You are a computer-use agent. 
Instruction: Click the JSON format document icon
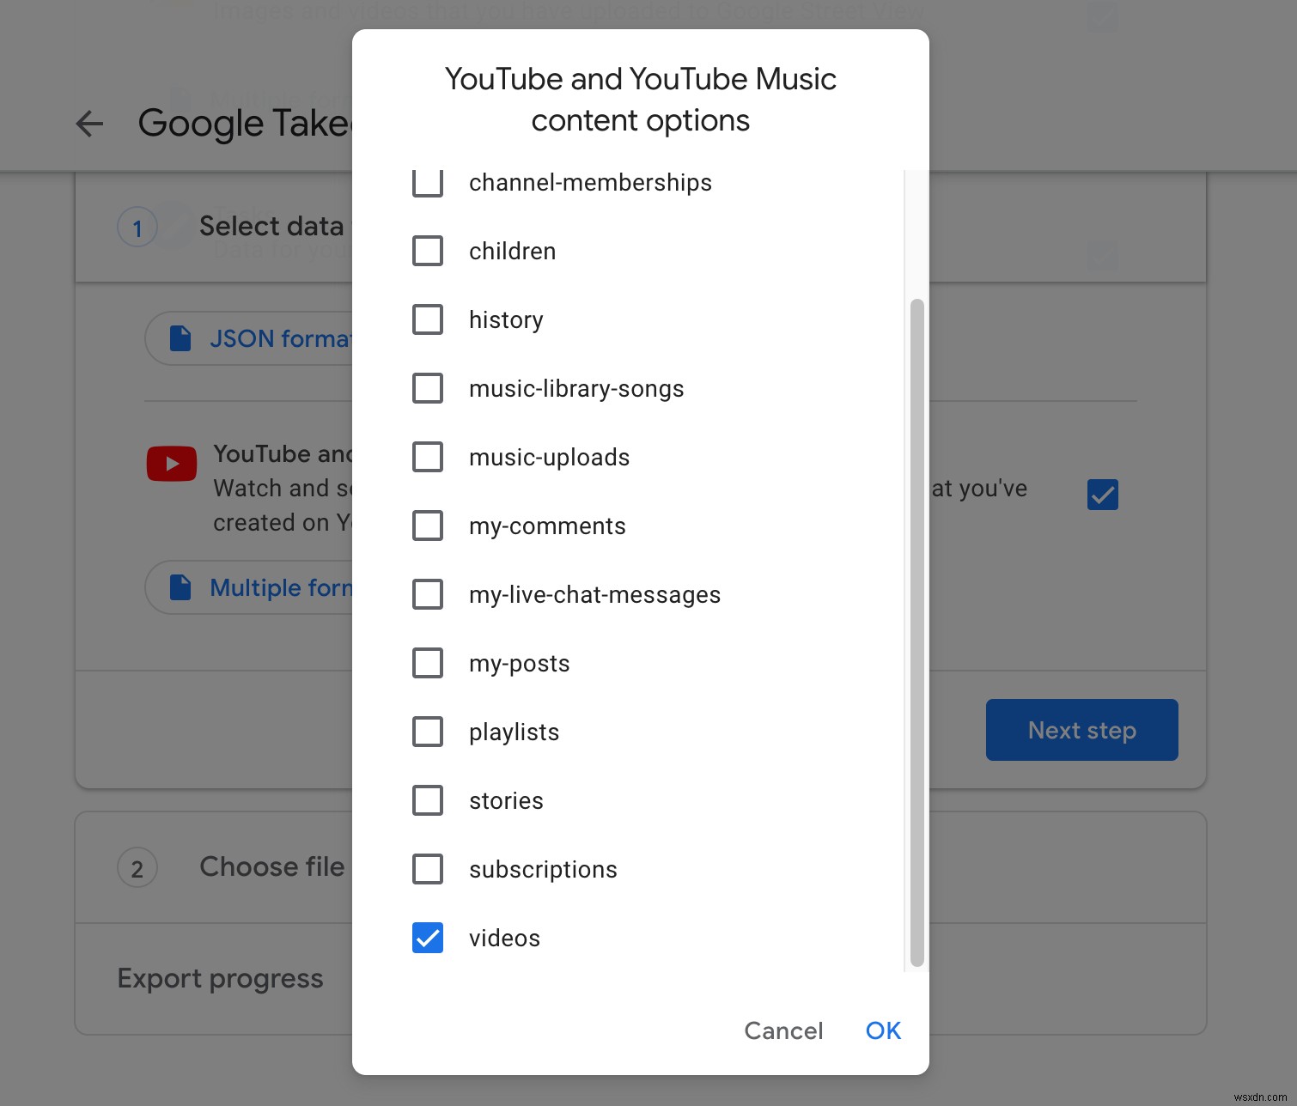click(x=180, y=338)
